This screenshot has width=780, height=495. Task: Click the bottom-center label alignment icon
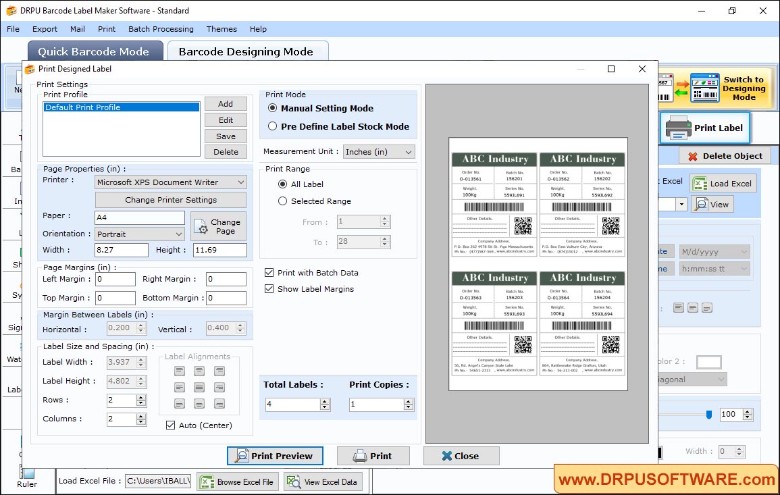(x=199, y=404)
